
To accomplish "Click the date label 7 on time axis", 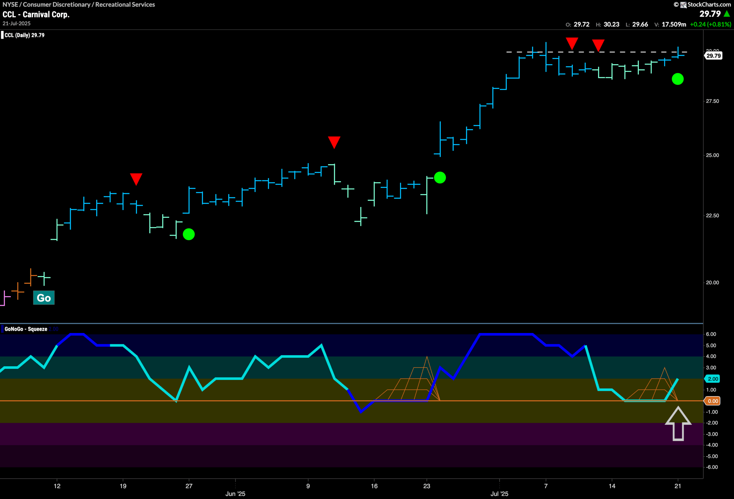I will tap(546, 486).
